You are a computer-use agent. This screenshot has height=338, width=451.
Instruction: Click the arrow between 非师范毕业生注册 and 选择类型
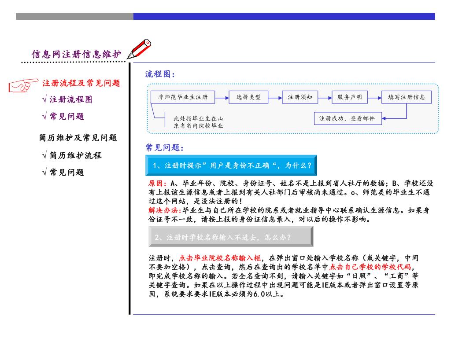click(222, 98)
